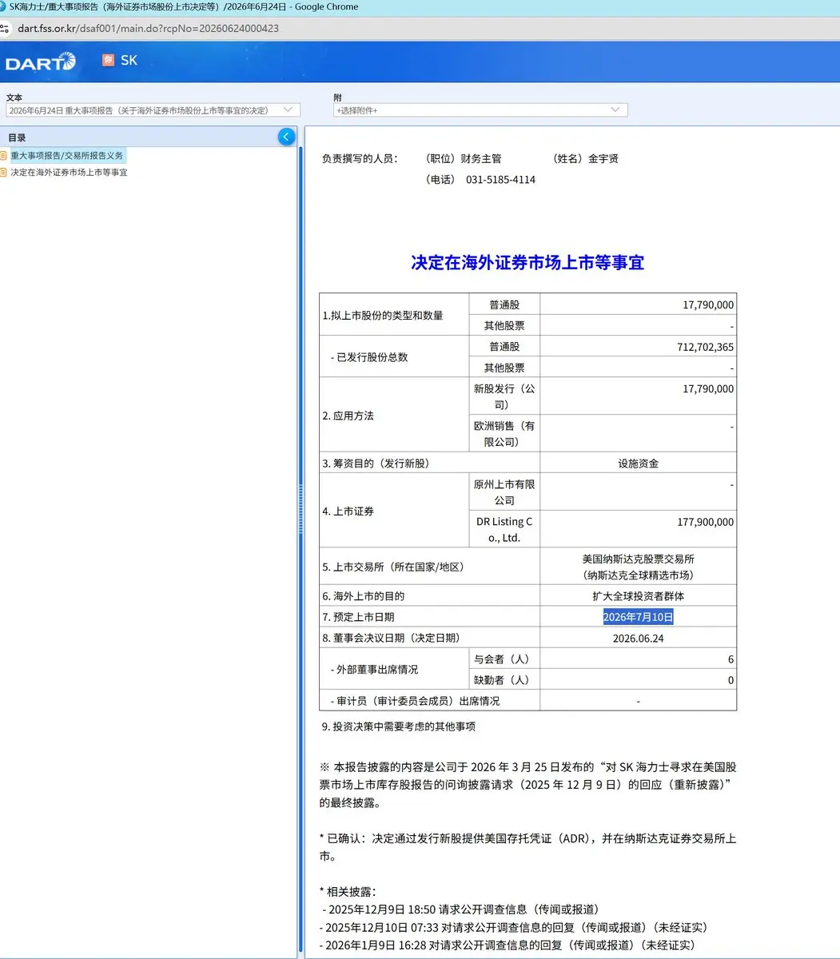The height and width of the screenshot is (959, 840).
Task: Click the issued shares value 712,702,365
Action: [705, 347]
